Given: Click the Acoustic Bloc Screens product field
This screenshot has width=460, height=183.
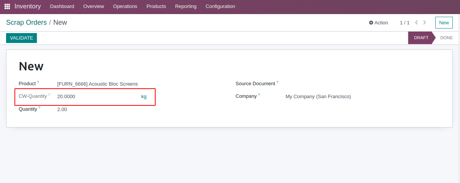Looking at the screenshot, I should tap(97, 84).
